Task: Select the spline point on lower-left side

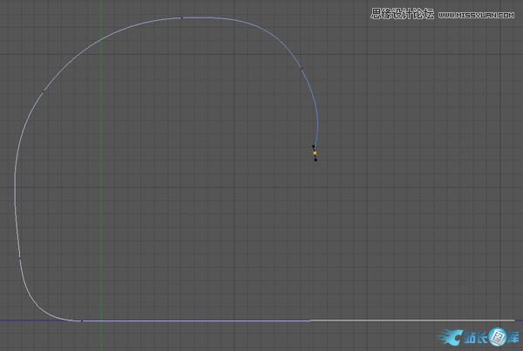Action: (x=19, y=256)
